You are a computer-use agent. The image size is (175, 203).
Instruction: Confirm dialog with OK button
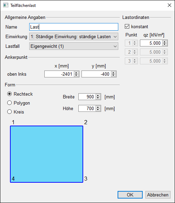[x=130, y=195]
